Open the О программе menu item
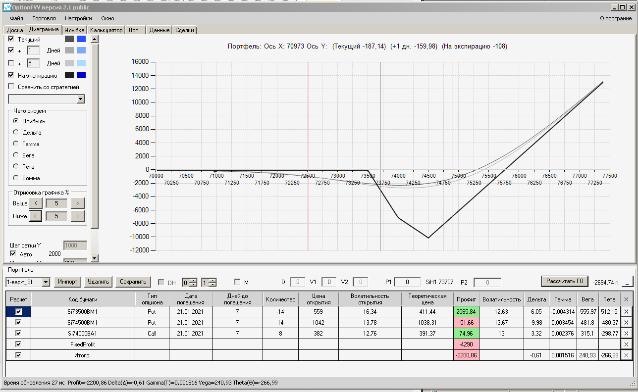638x392 pixels. point(616,18)
